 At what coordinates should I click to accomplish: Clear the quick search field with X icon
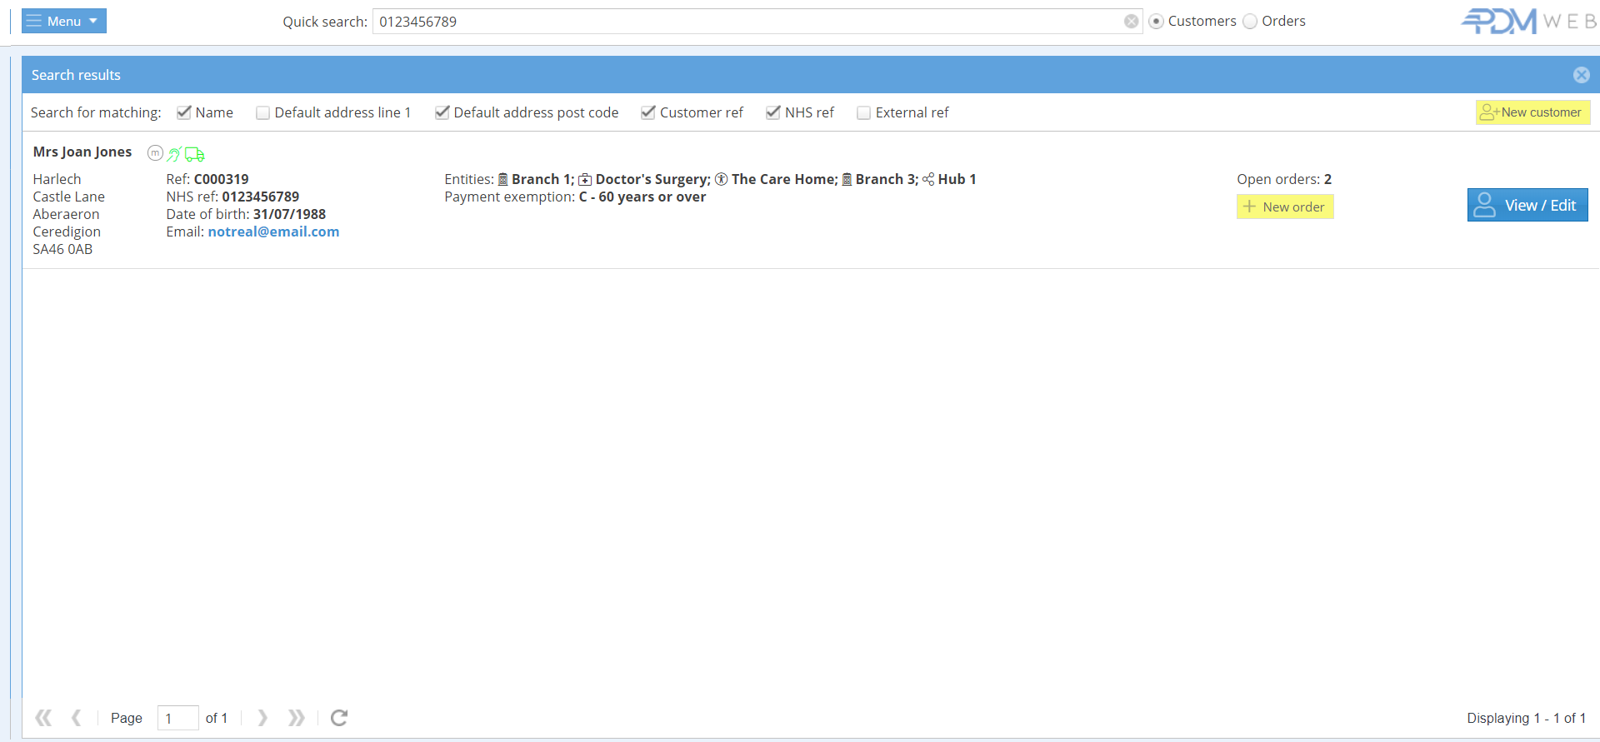click(x=1131, y=22)
